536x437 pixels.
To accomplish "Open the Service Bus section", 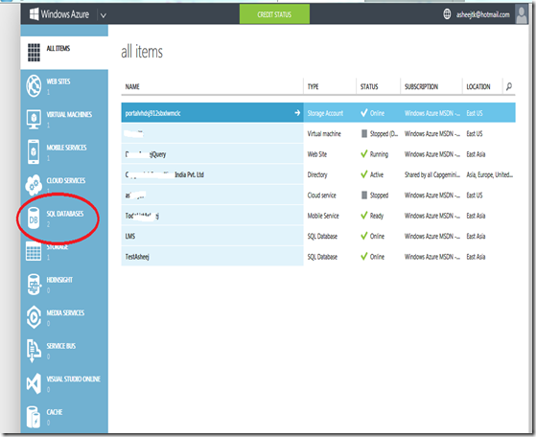I will [60, 346].
